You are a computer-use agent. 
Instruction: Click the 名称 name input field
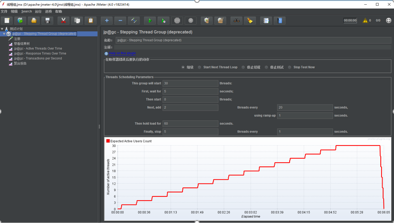pos(253,40)
